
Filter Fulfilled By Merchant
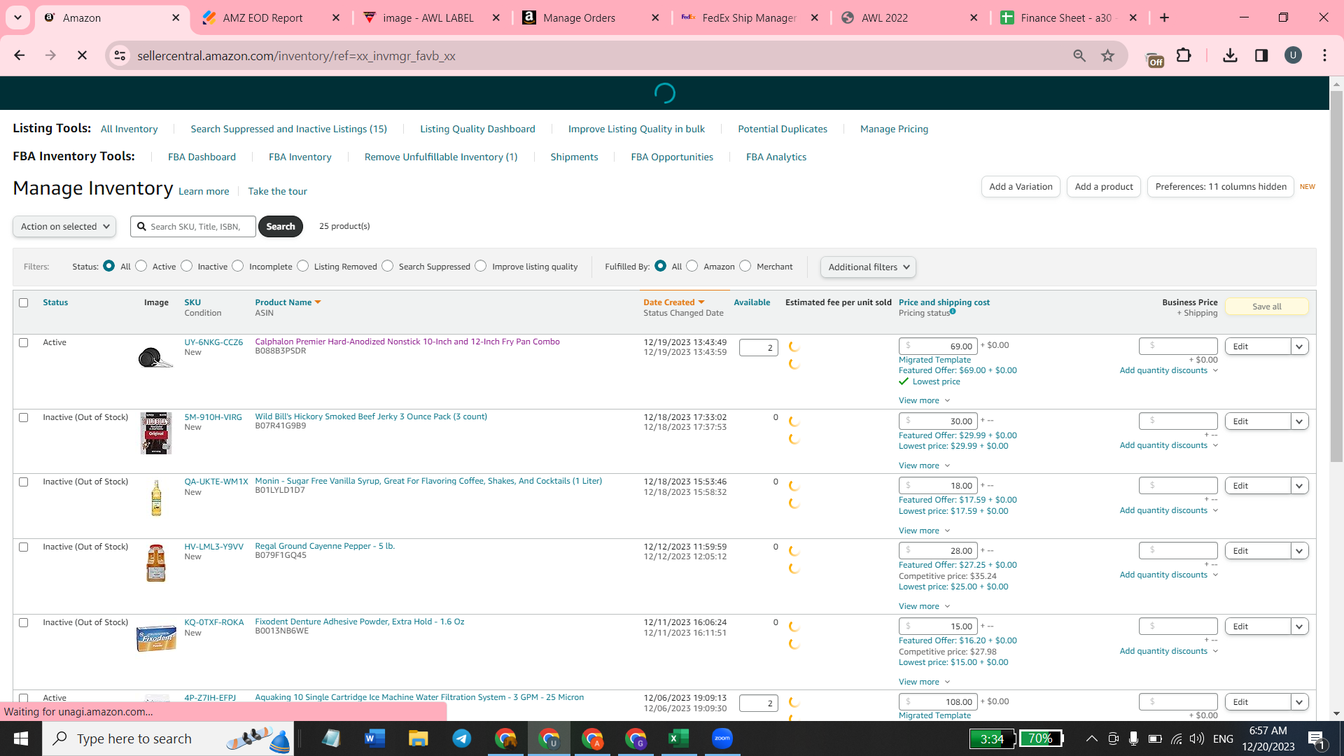click(745, 266)
